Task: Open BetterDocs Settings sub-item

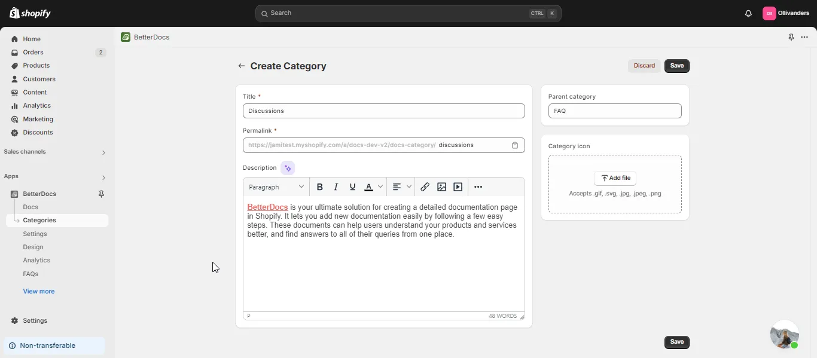Action: (x=35, y=234)
